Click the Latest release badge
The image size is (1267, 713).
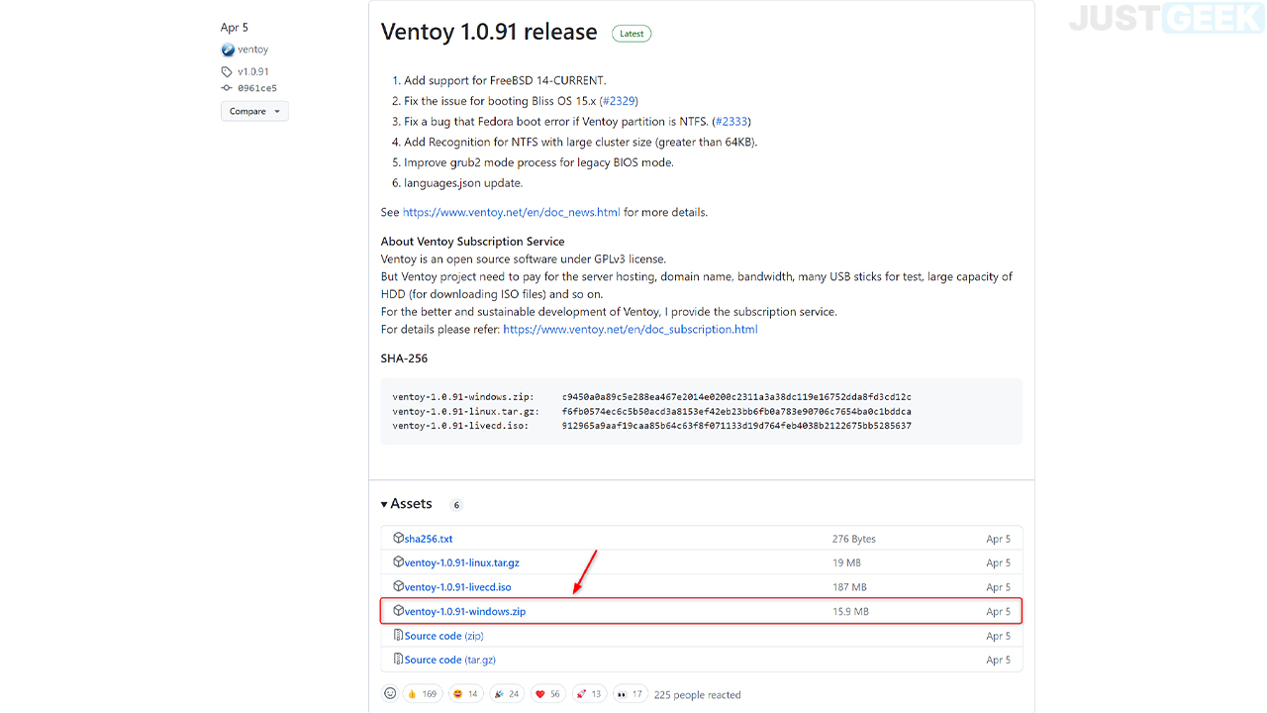632,34
